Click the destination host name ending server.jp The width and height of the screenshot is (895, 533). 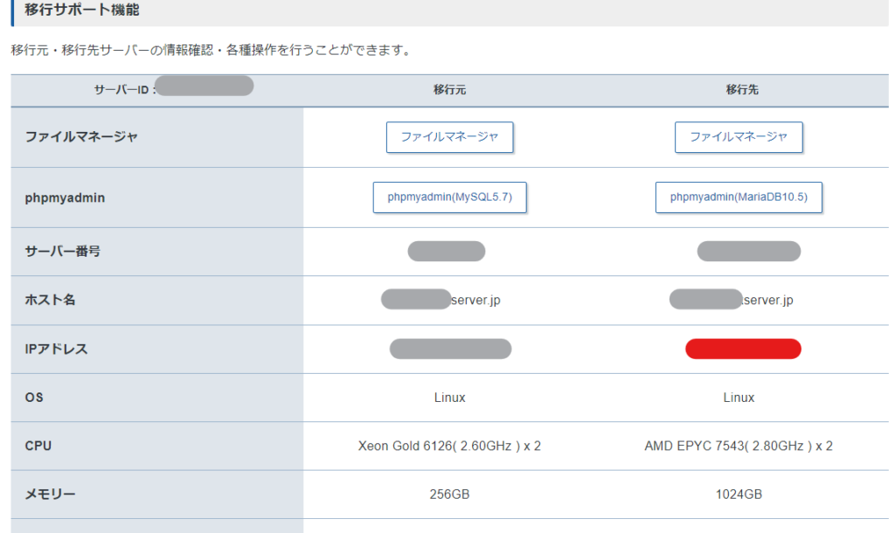(732, 300)
